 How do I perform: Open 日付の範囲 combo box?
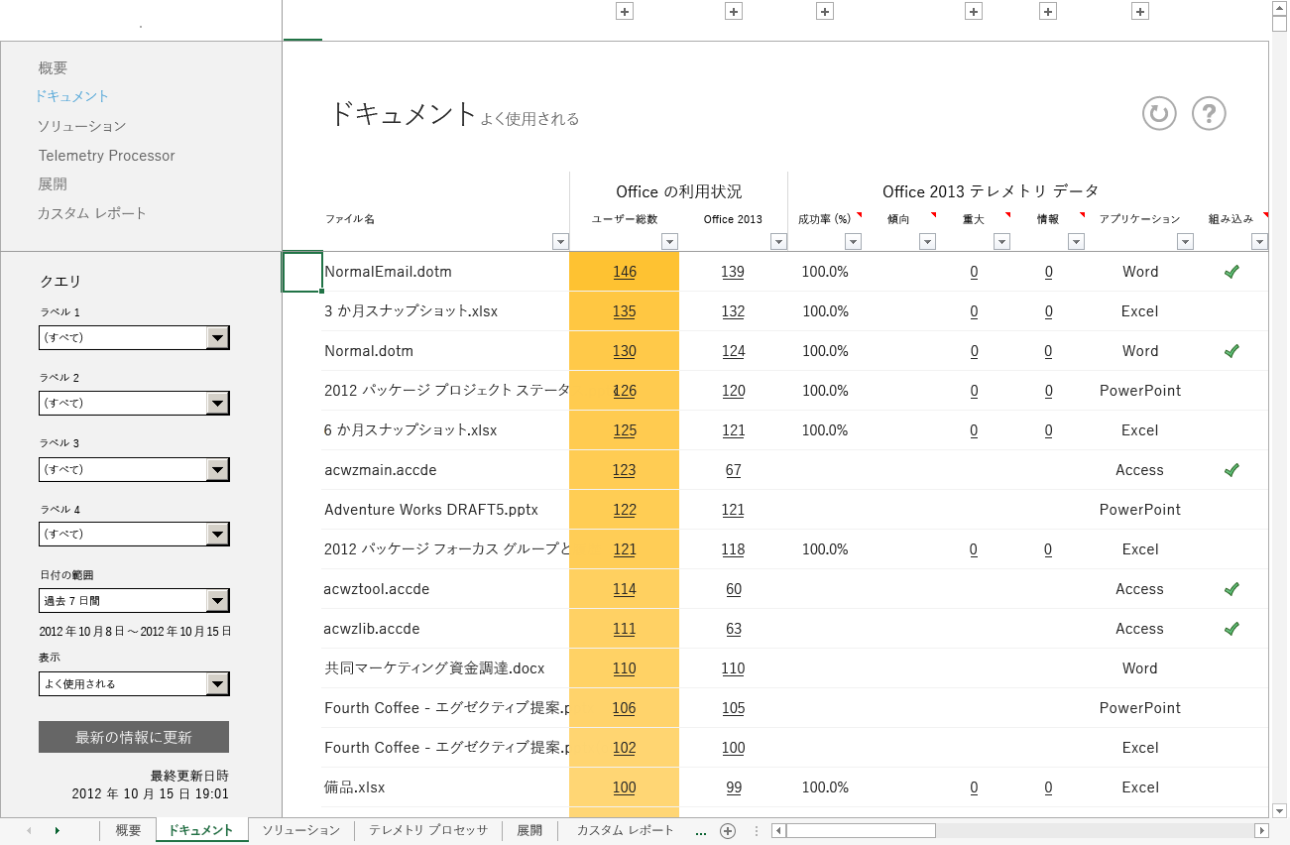click(x=134, y=600)
